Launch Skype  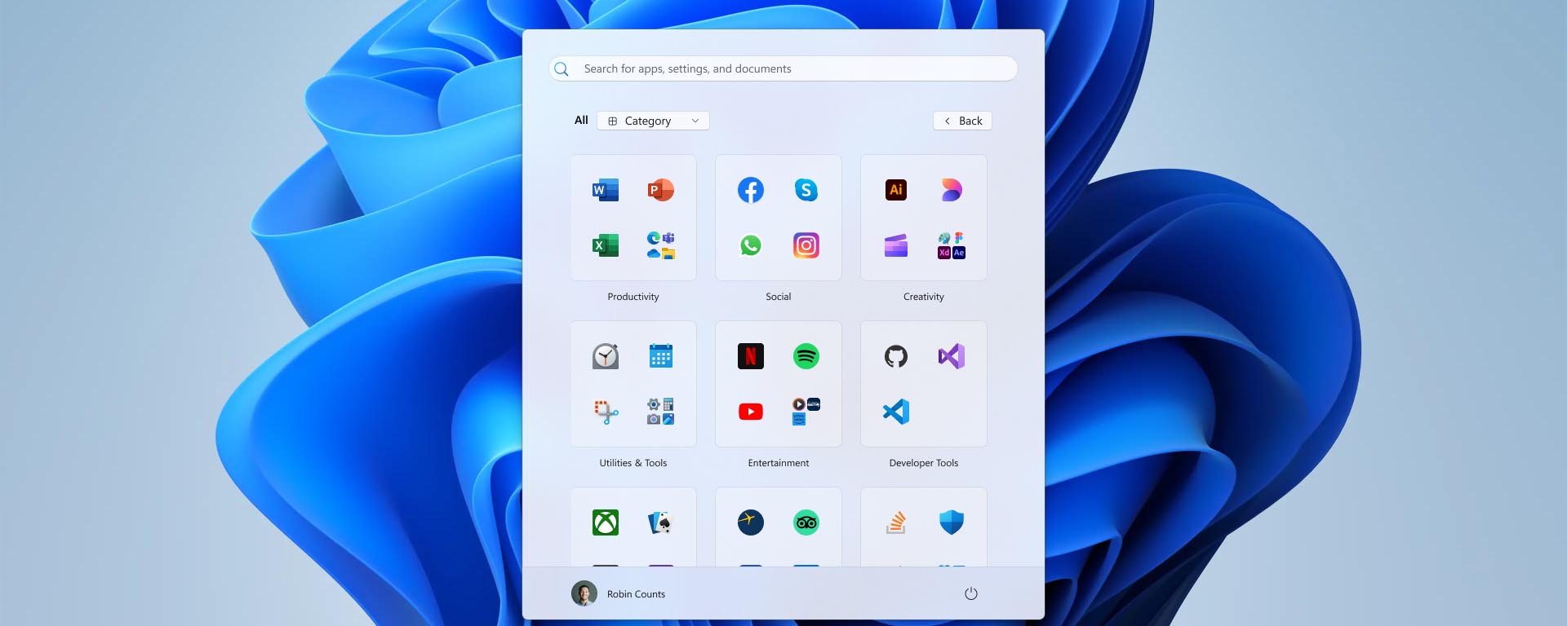tap(806, 190)
